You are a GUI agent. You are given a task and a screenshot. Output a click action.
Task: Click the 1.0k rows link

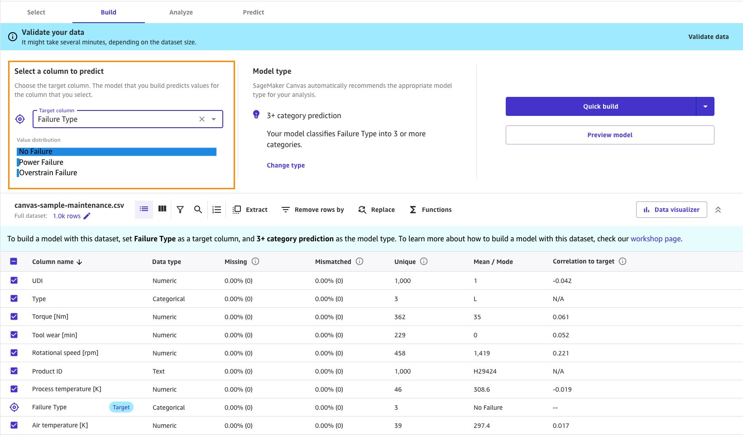tap(67, 216)
